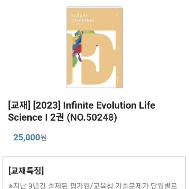Image resolution: width=189 pixels, height=189 pixels.
Task: Tap the '2권' volume label in the title
Action: [x=57, y=117]
